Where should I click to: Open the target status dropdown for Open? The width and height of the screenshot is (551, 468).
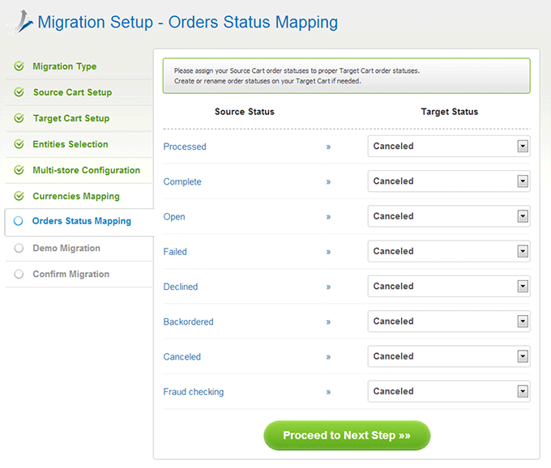[449, 216]
